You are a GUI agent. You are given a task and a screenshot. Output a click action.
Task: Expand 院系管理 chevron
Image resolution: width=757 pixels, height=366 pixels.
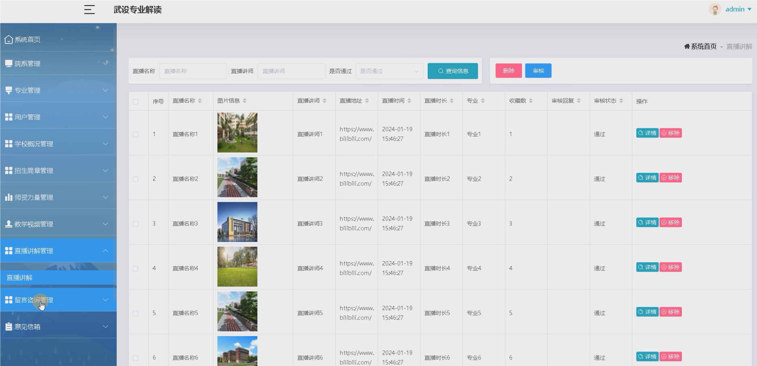(x=105, y=63)
